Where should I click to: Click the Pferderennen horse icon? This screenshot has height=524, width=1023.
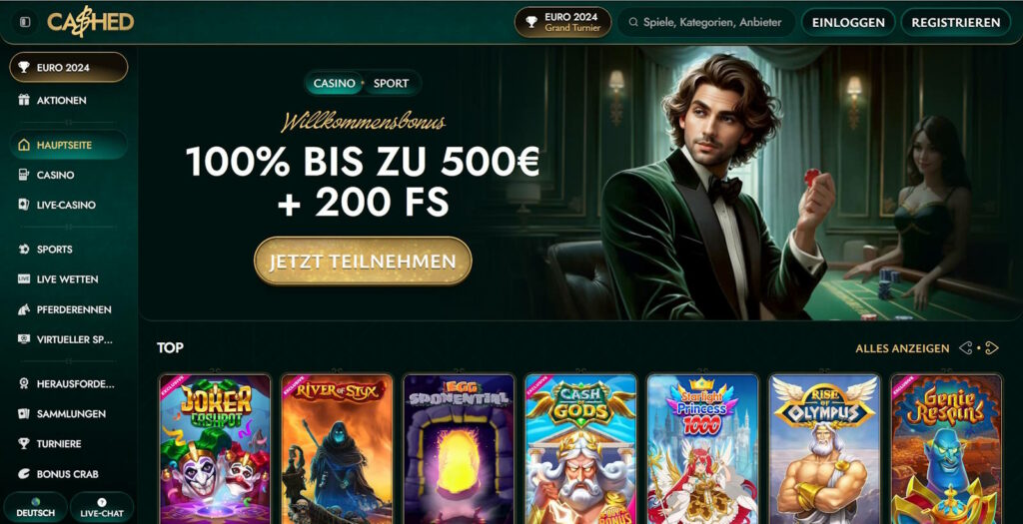tap(24, 309)
